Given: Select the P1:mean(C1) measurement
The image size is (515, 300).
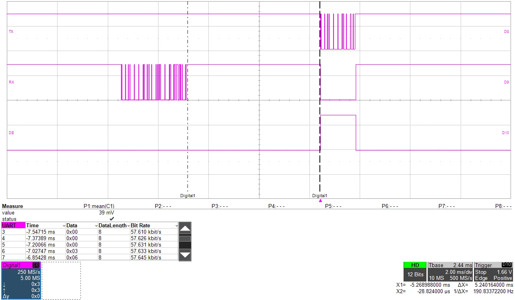Looking at the screenshot, I should [x=99, y=206].
